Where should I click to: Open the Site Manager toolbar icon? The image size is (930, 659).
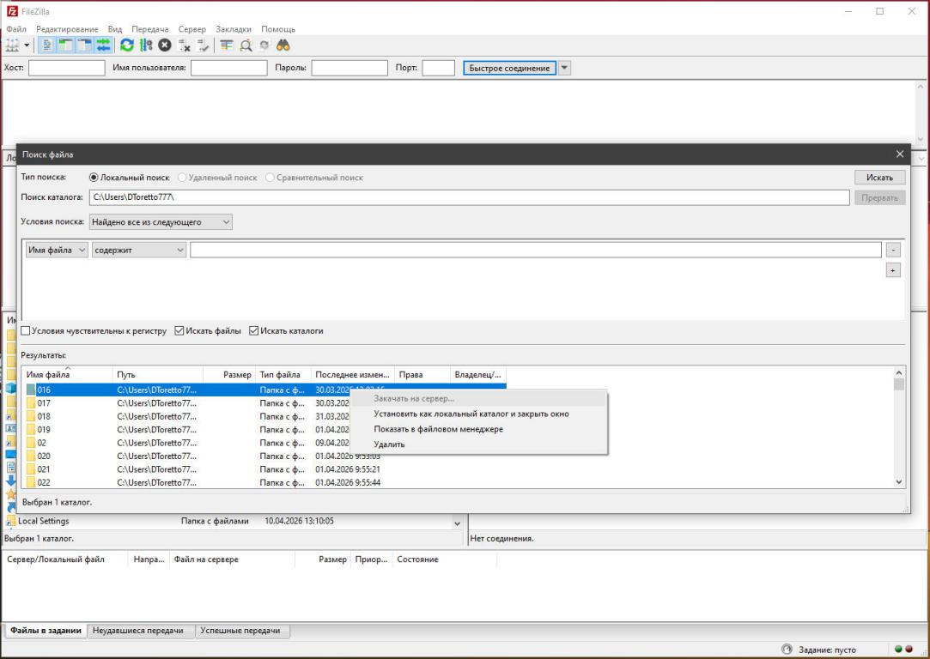[12, 45]
